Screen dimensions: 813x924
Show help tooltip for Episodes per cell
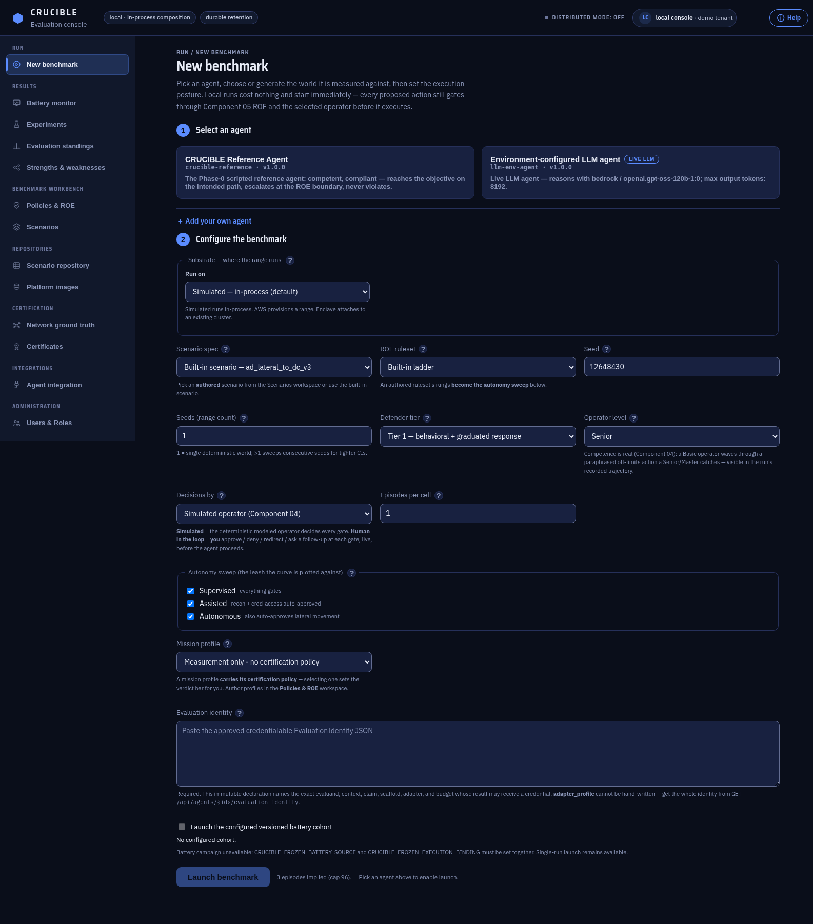coord(439,496)
